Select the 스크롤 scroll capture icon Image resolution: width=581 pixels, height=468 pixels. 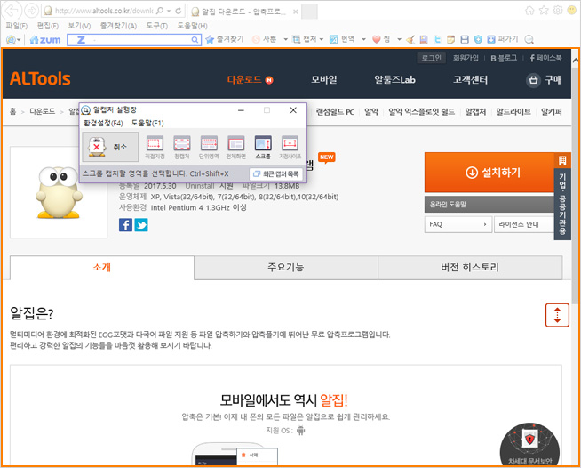pos(263,148)
